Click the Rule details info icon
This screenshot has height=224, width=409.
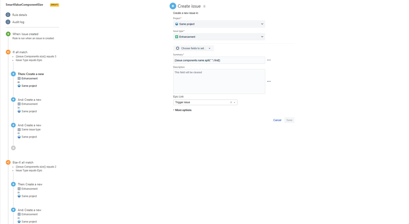[x=8, y=15]
